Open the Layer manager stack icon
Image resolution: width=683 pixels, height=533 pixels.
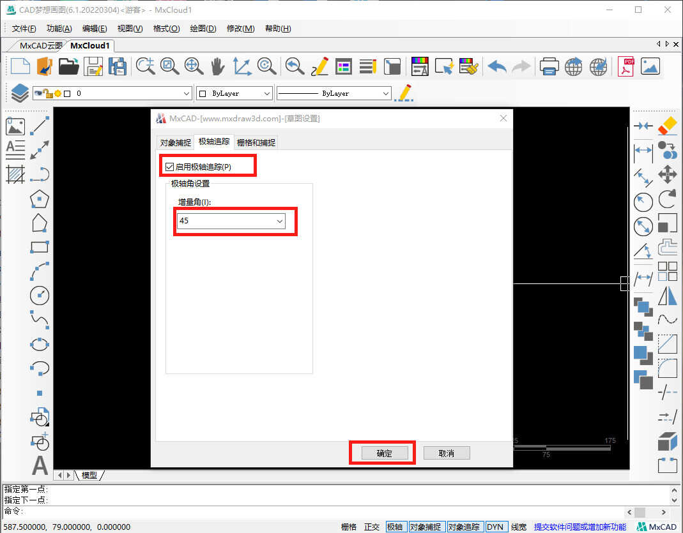[x=20, y=93]
